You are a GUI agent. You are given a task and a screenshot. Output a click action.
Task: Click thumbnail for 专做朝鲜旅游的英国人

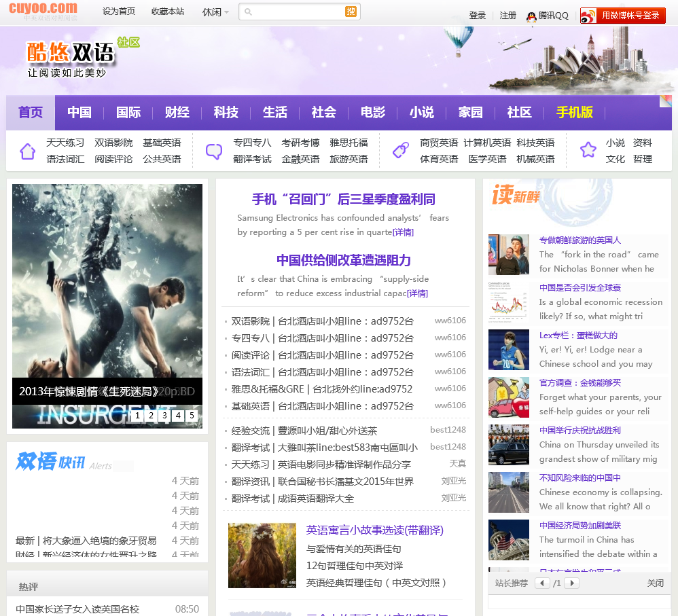[509, 255]
